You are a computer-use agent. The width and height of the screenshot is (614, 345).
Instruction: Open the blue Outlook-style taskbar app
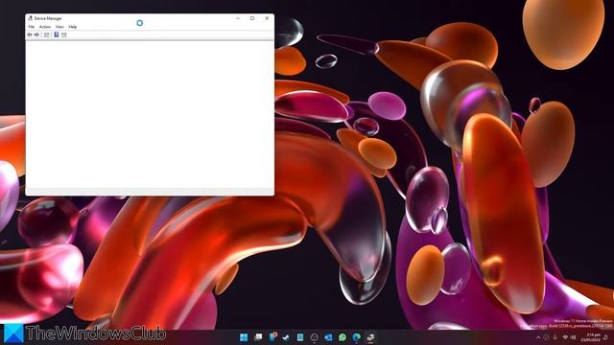328,337
